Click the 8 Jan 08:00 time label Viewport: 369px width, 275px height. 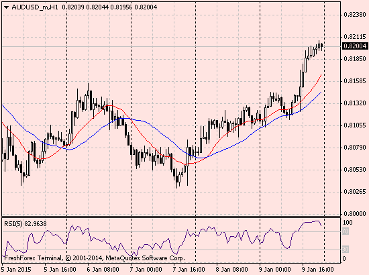pyautogui.click(x=232, y=270)
